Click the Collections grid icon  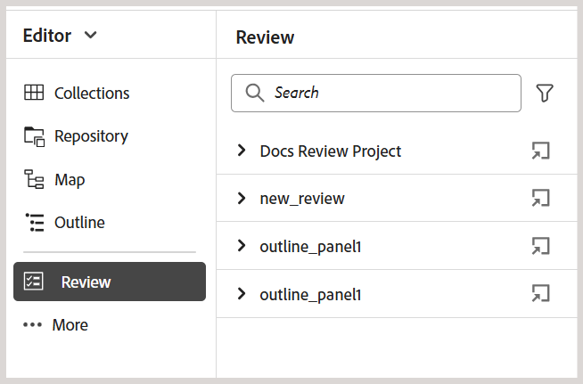click(x=34, y=93)
